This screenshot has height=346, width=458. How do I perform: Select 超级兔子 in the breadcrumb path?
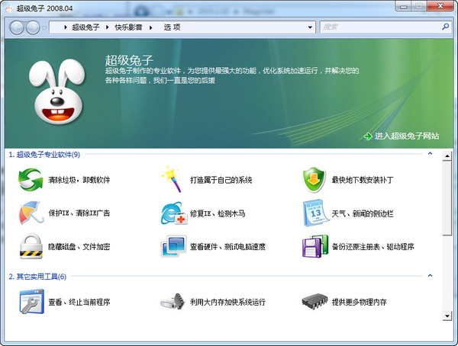click(x=85, y=27)
